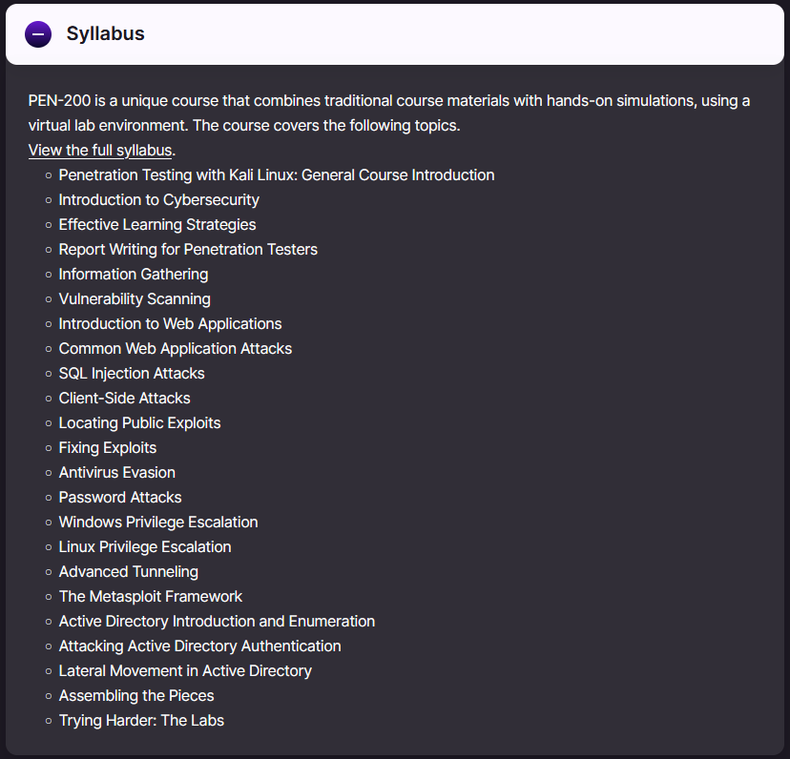Select the 'Information Gathering' topic
The image size is (790, 759).
click(133, 275)
